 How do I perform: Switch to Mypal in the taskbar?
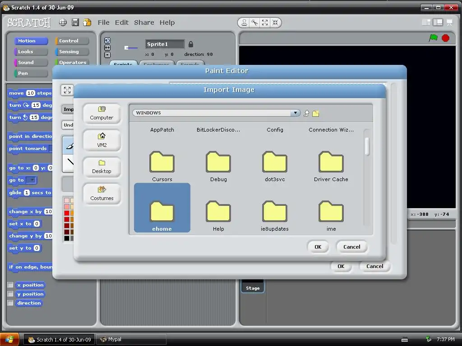click(x=131, y=340)
